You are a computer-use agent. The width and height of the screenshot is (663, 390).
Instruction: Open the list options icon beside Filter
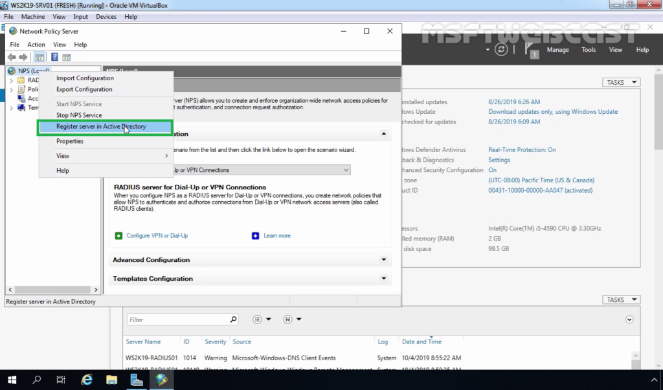(x=257, y=320)
